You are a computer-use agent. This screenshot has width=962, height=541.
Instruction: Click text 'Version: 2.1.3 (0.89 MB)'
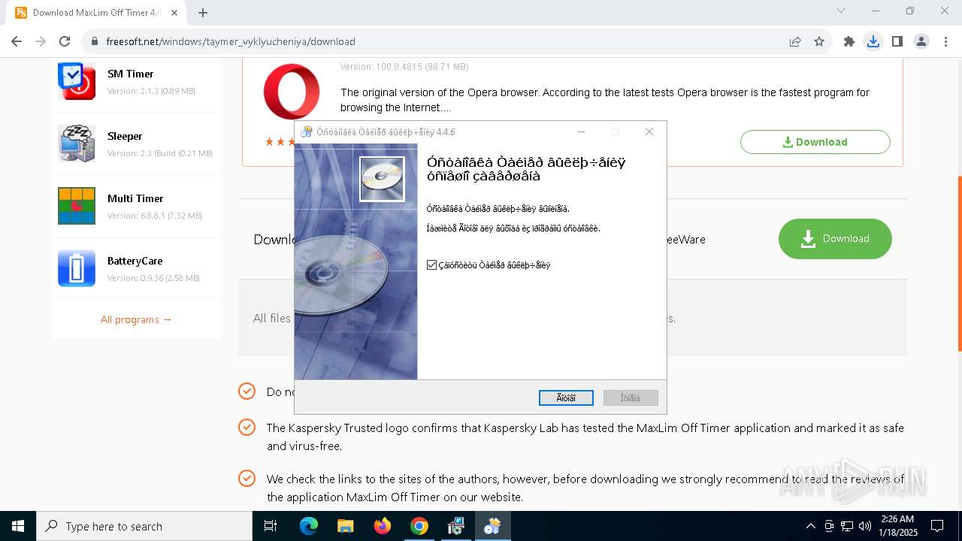point(151,91)
